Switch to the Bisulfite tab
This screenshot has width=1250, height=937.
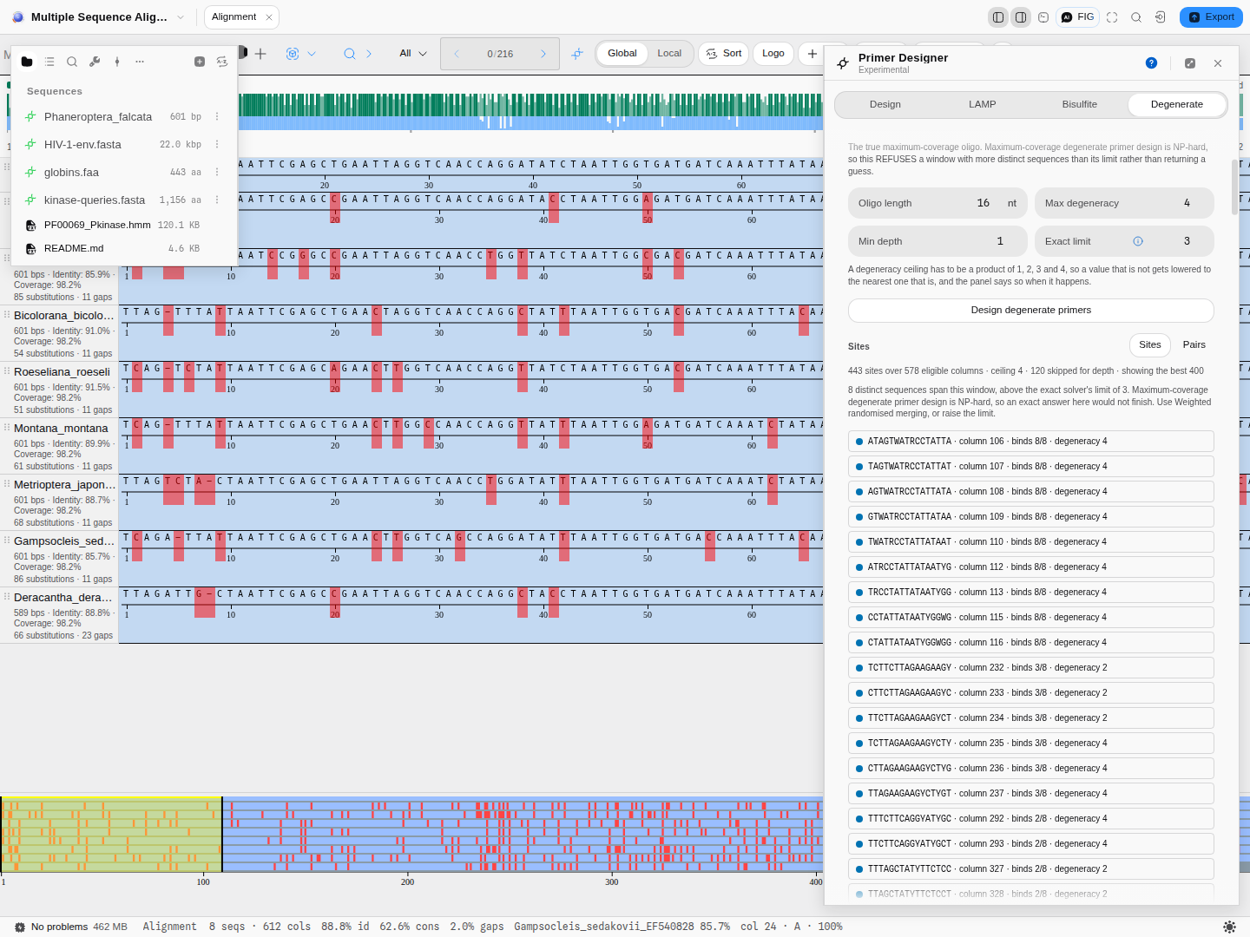pyautogui.click(x=1080, y=105)
